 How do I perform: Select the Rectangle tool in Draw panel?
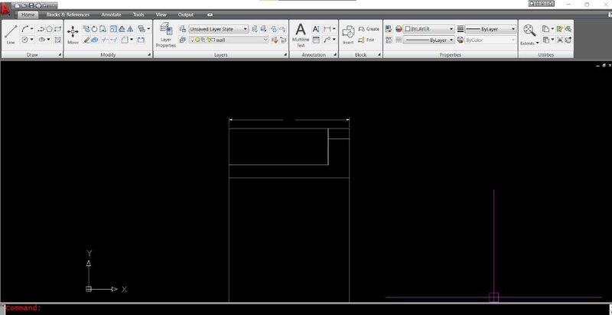click(58, 29)
